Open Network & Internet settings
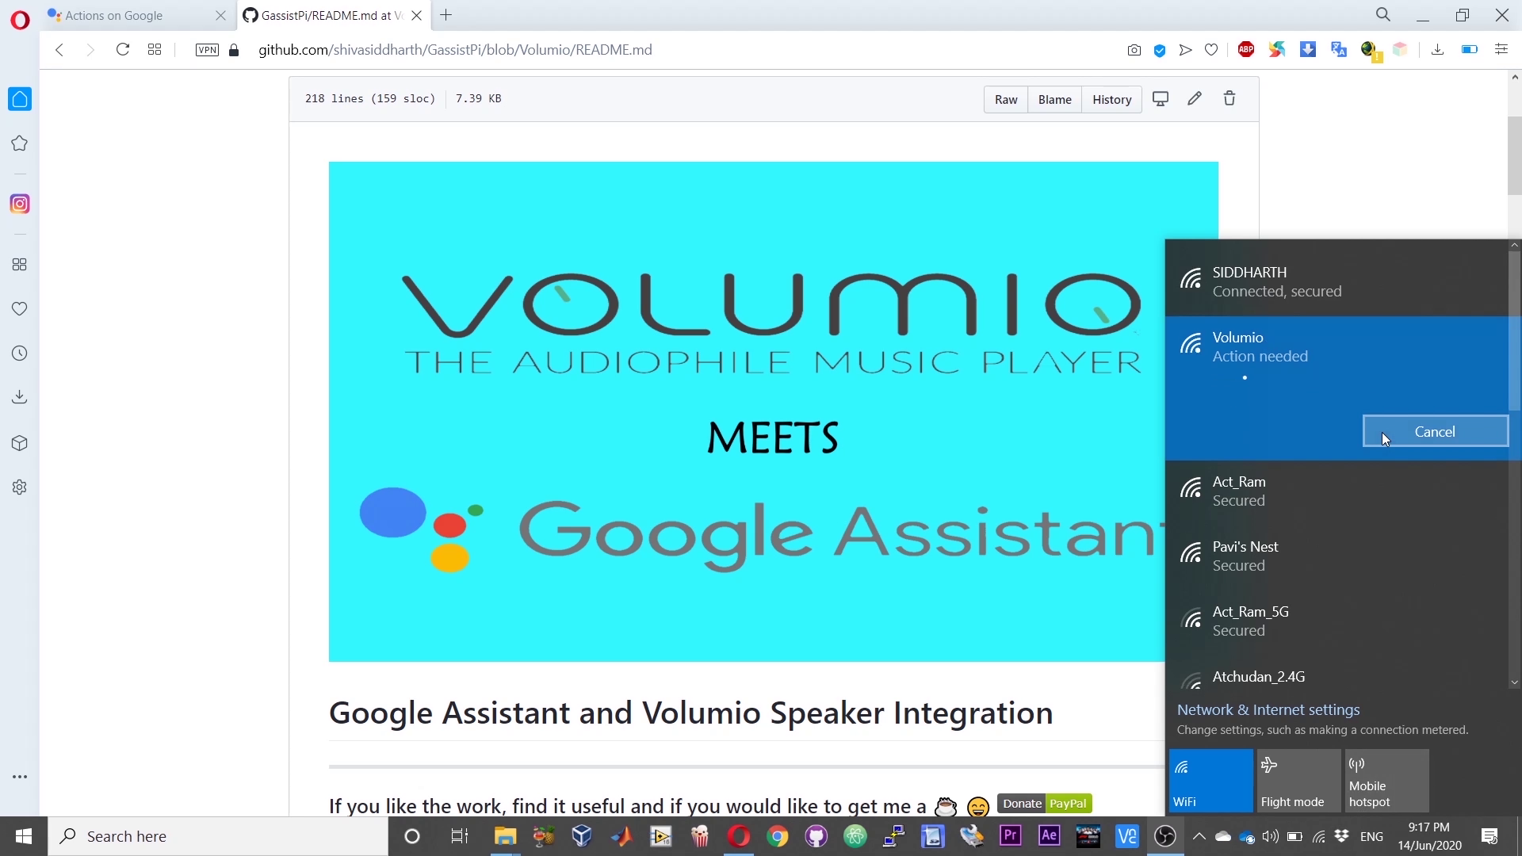 [x=1268, y=709]
